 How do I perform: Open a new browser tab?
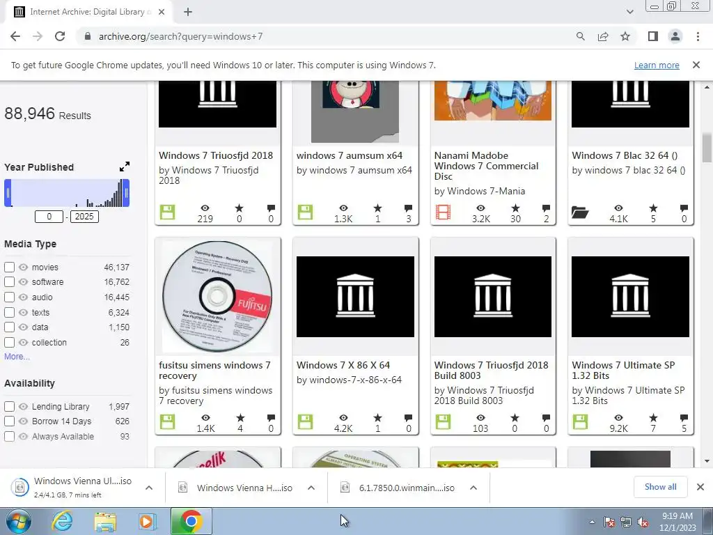[x=188, y=13]
